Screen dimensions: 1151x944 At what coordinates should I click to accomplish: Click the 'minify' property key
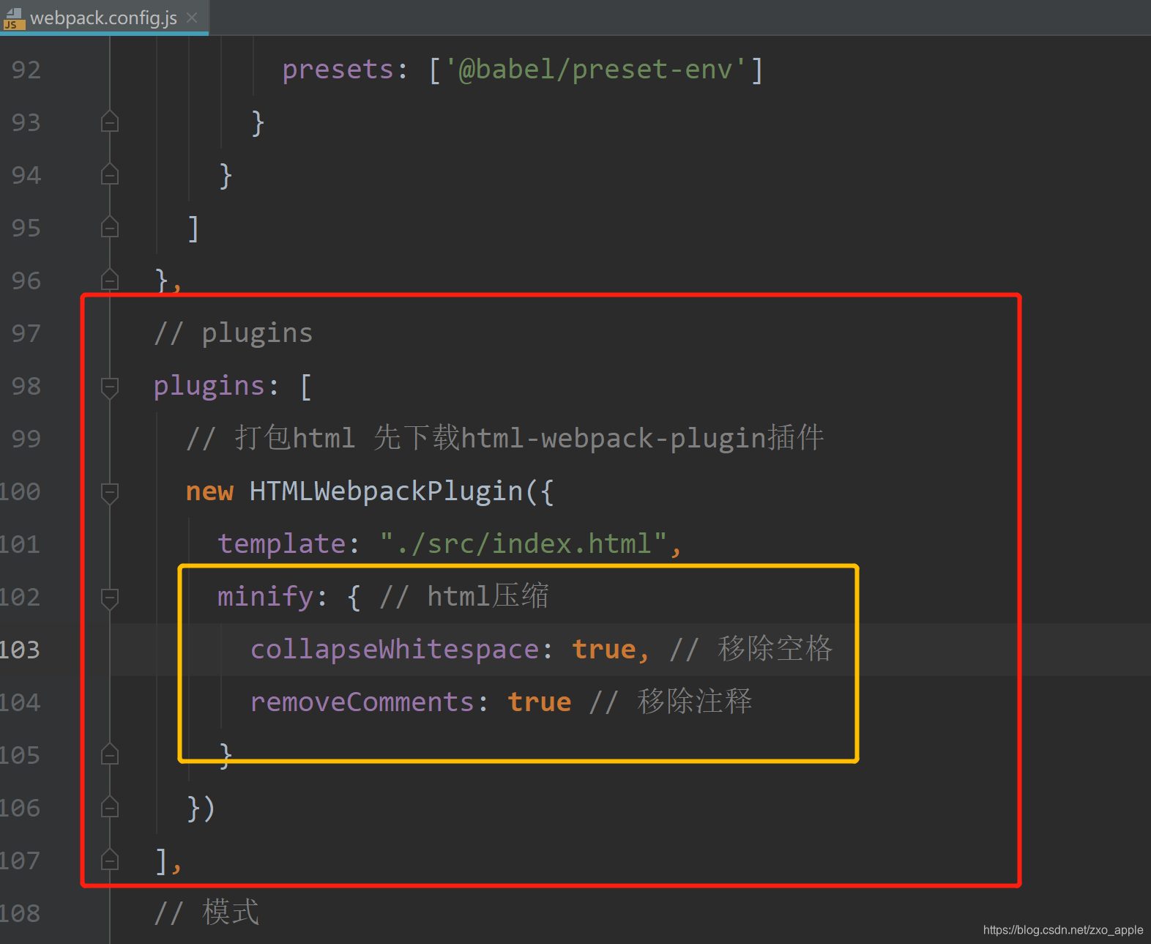click(x=266, y=597)
